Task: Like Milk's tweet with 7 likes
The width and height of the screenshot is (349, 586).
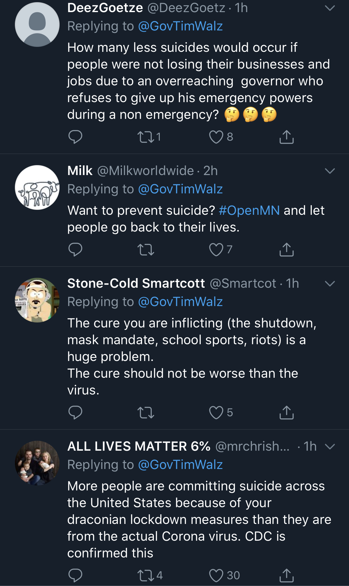Action: [216, 250]
